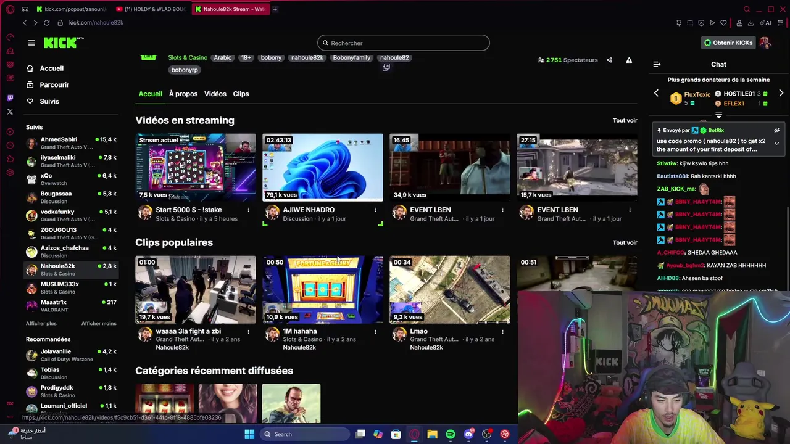
Task: Expand the pinned BotRix message
Action: [x=777, y=143]
